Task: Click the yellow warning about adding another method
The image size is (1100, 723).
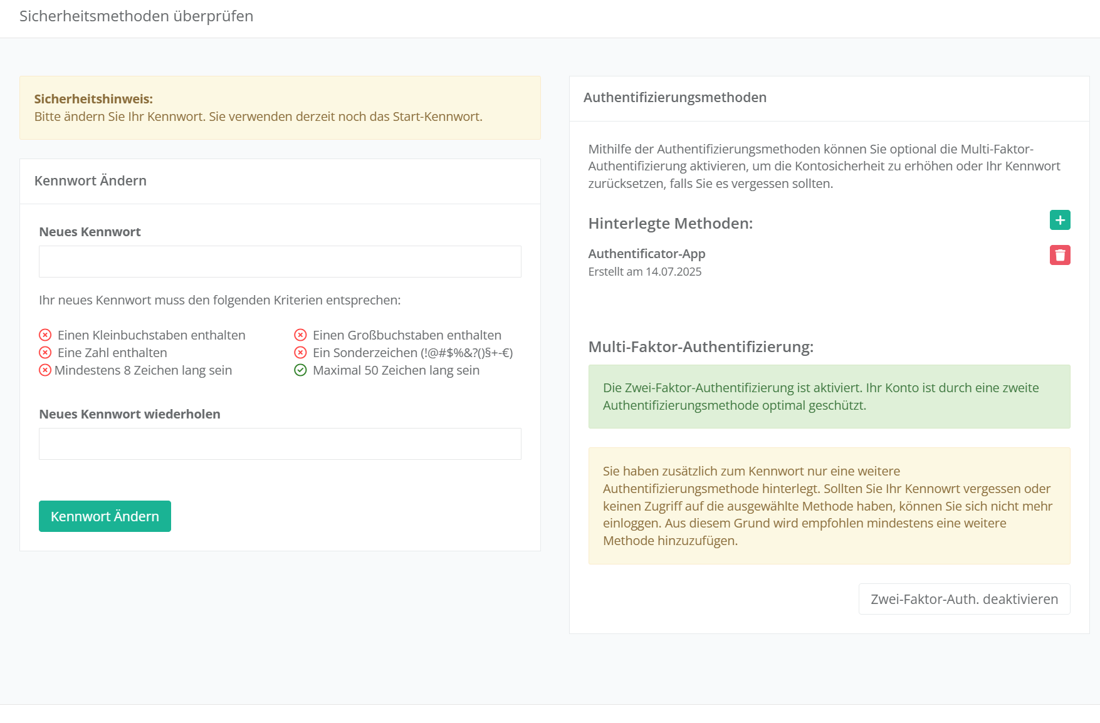Action: 829,506
